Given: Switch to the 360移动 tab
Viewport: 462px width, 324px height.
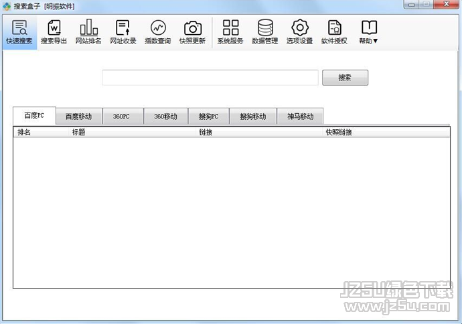Looking at the screenshot, I should click(165, 116).
